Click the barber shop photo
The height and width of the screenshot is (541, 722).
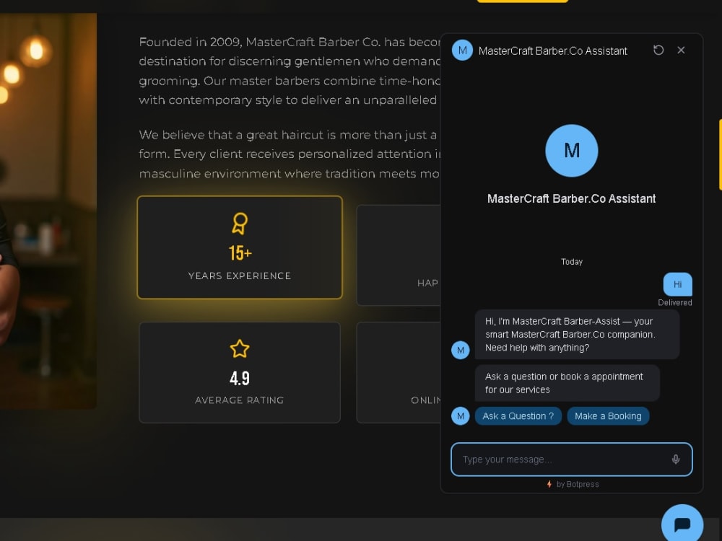pos(48,210)
